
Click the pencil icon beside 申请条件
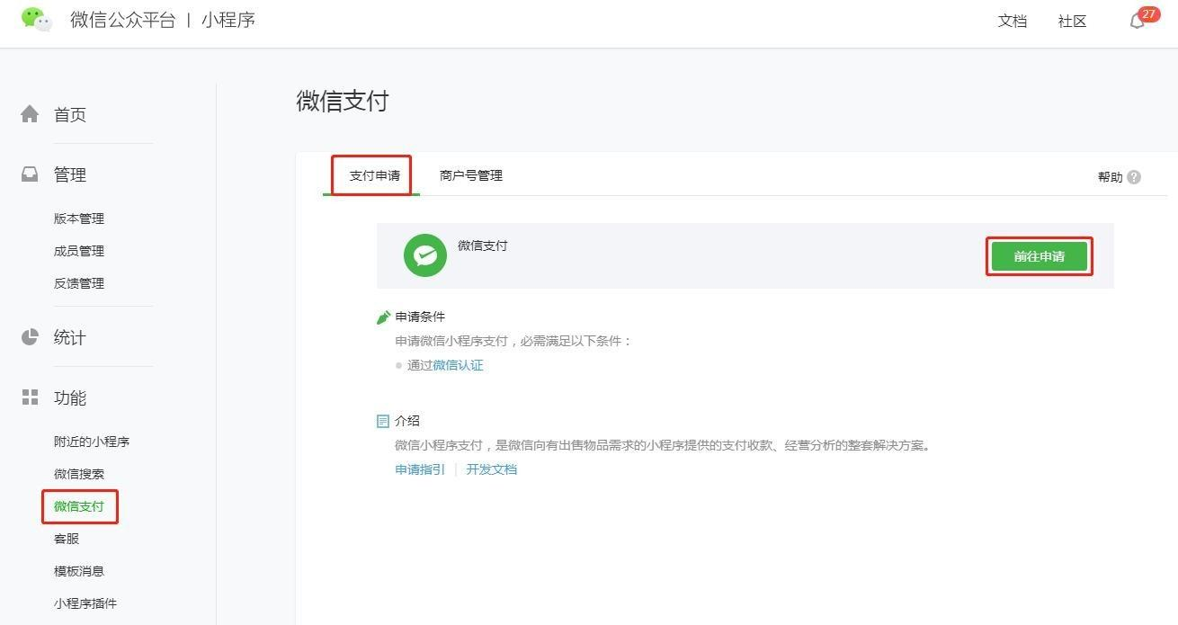[383, 317]
